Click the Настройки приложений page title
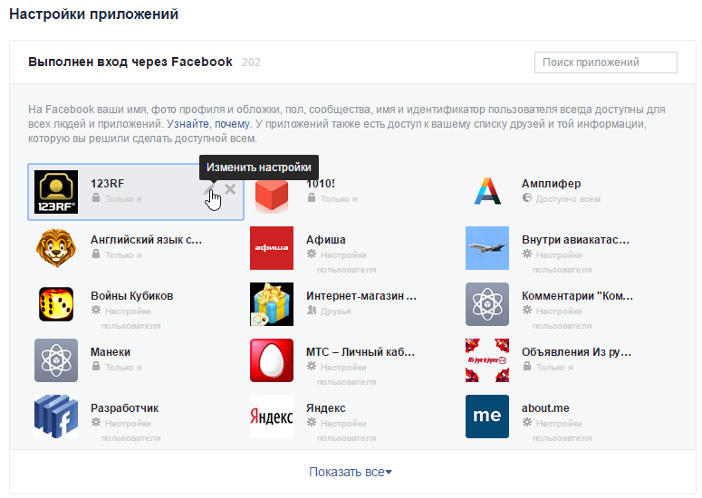 [93, 14]
